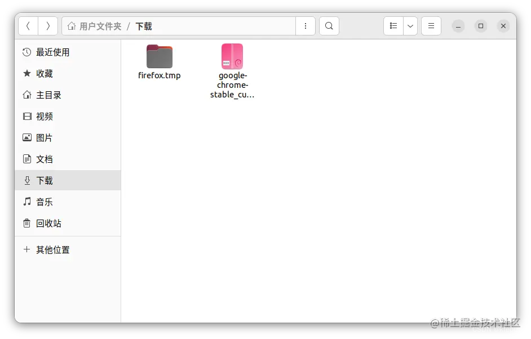Screen dimensions: 531x339
Task: Go forward with the right arrow button
Action: (48, 26)
